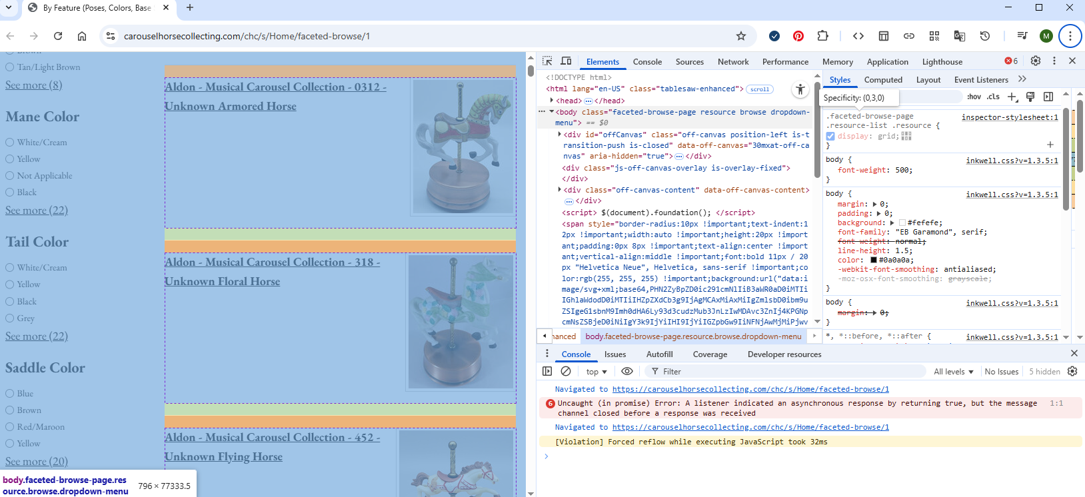The height and width of the screenshot is (497, 1085).
Task: Activate the inspect element picker tool
Action: pyautogui.click(x=547, y=61)
